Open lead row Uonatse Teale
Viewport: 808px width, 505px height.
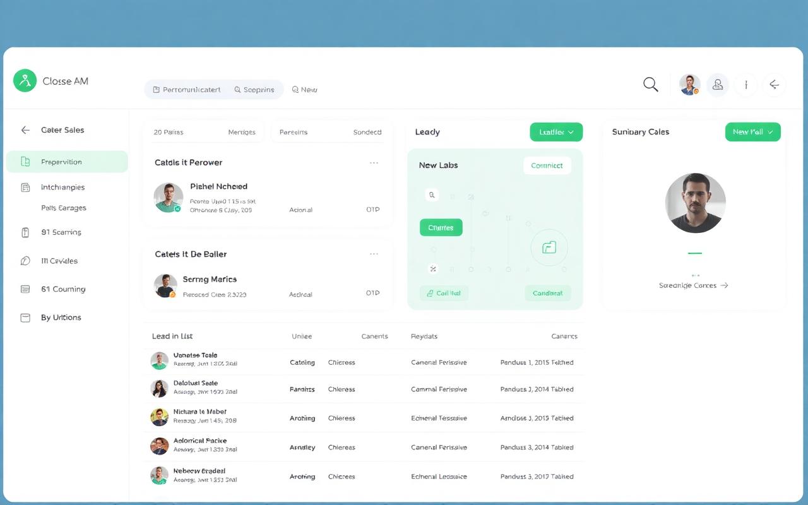click(x=364, y=362)
